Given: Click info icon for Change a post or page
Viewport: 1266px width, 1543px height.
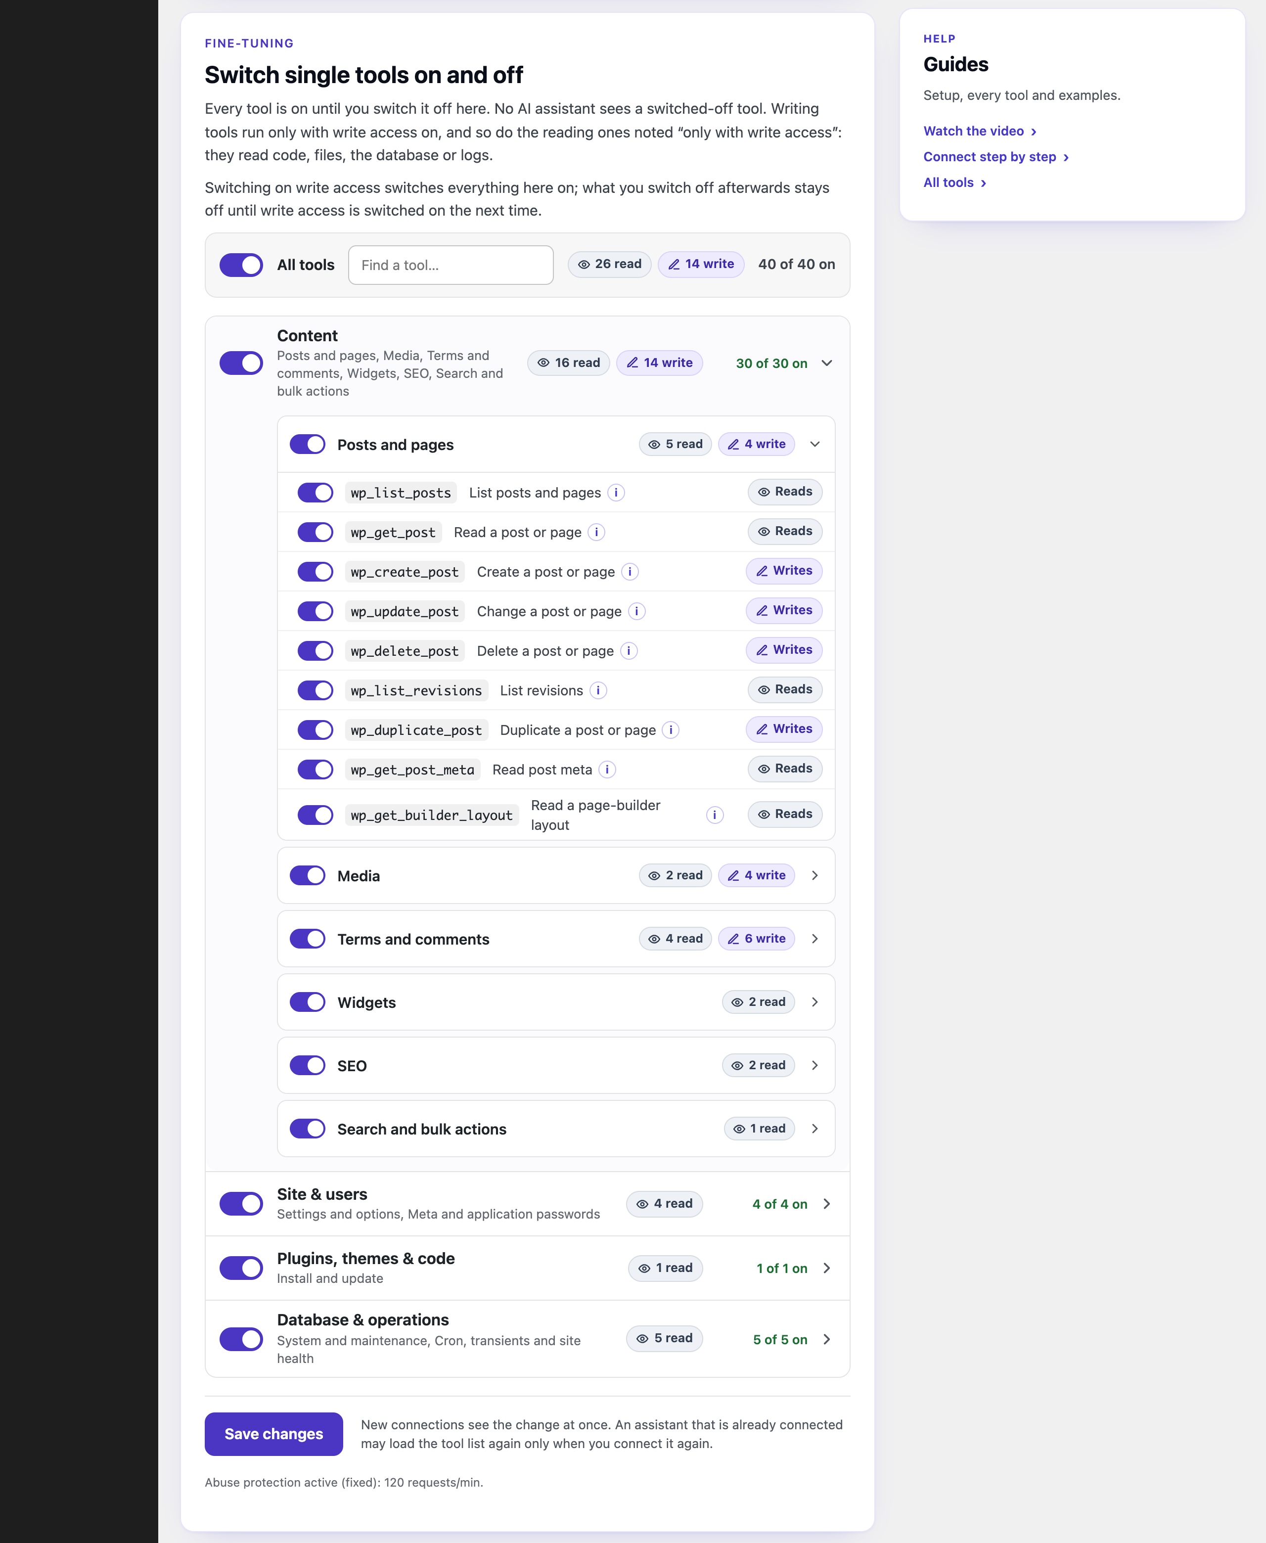Looking at the screenshot, I should [636, 611].
